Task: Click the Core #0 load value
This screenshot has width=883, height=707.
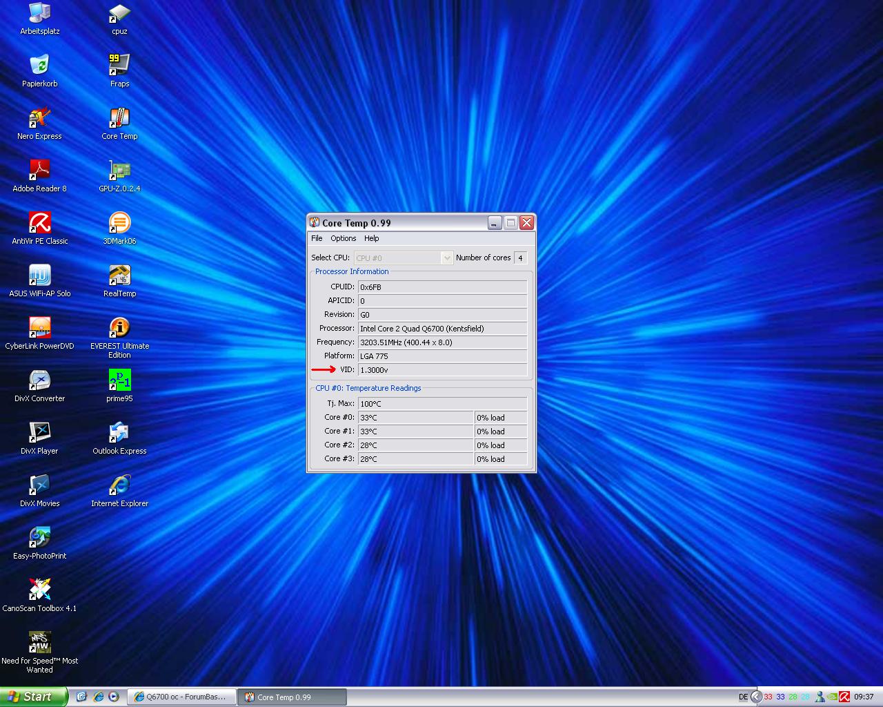Action: click(501, 418)
